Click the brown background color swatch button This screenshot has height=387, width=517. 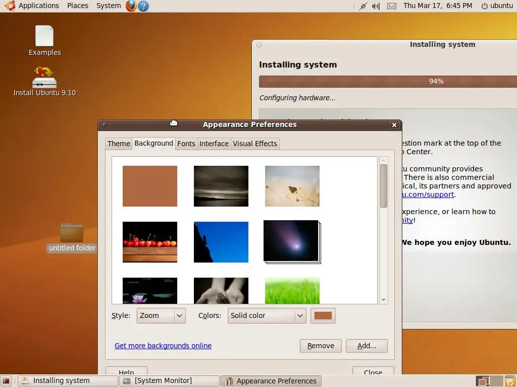click(x=323, y=315)
